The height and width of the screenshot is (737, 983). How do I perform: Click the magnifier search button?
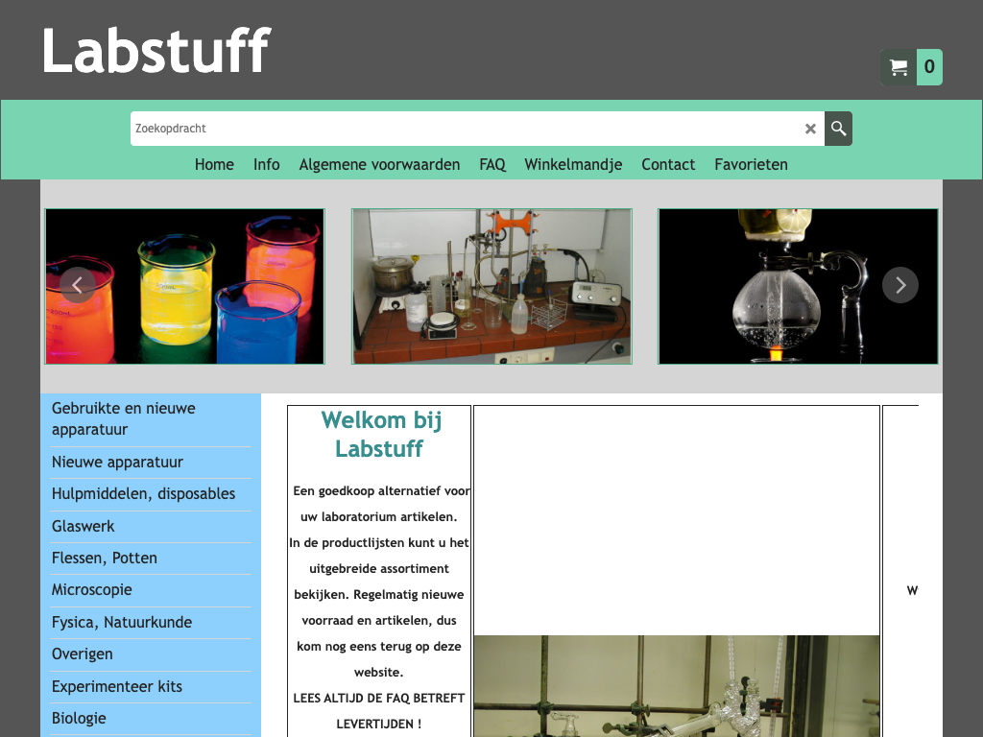(838, 129)
